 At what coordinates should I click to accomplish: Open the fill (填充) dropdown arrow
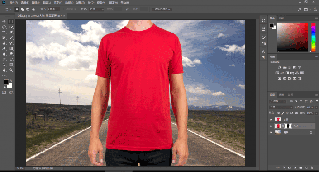316,113
